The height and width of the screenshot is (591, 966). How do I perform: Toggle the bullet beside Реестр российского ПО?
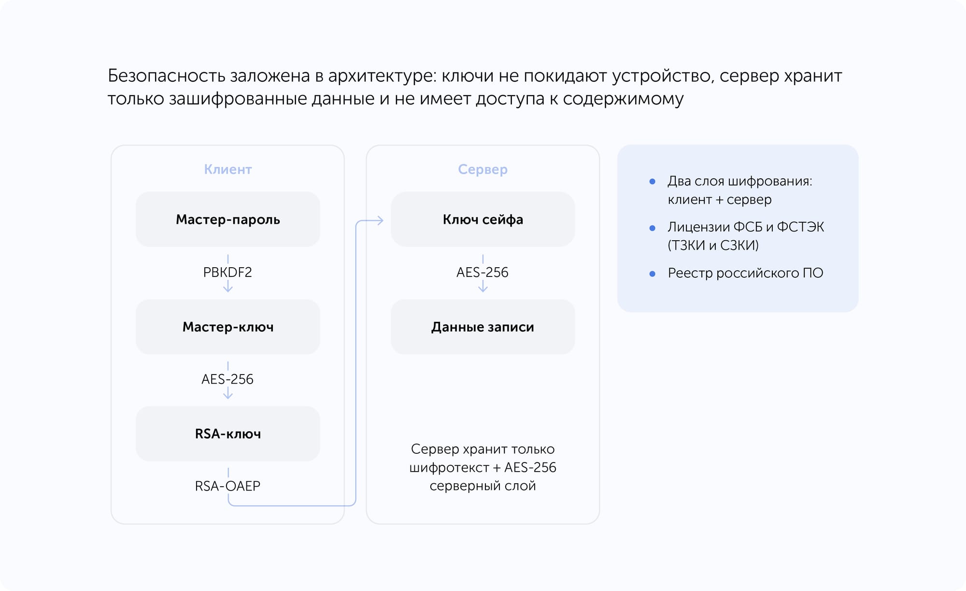652,273
